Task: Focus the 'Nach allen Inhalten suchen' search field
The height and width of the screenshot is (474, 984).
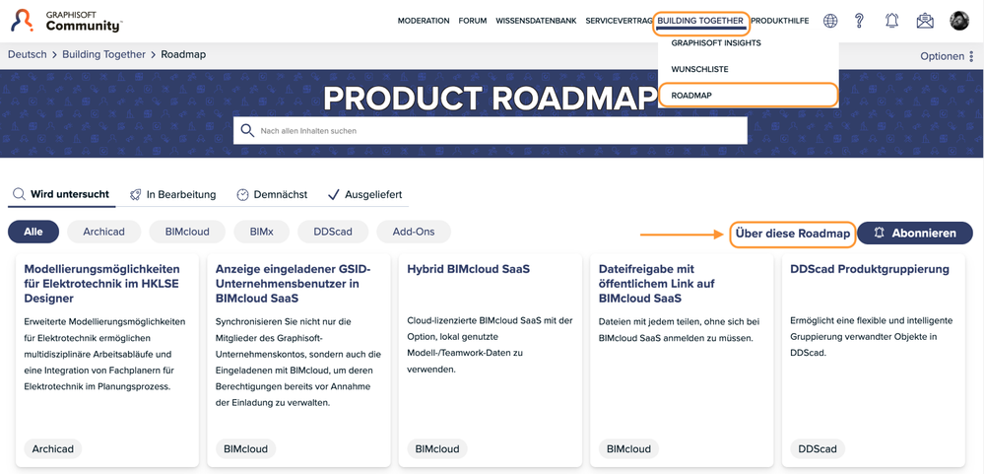Action: click(x=491, y=131)
